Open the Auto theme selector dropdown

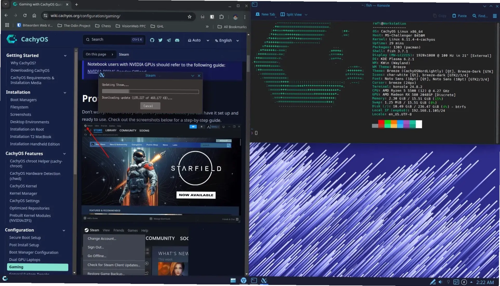coord(199,40)
